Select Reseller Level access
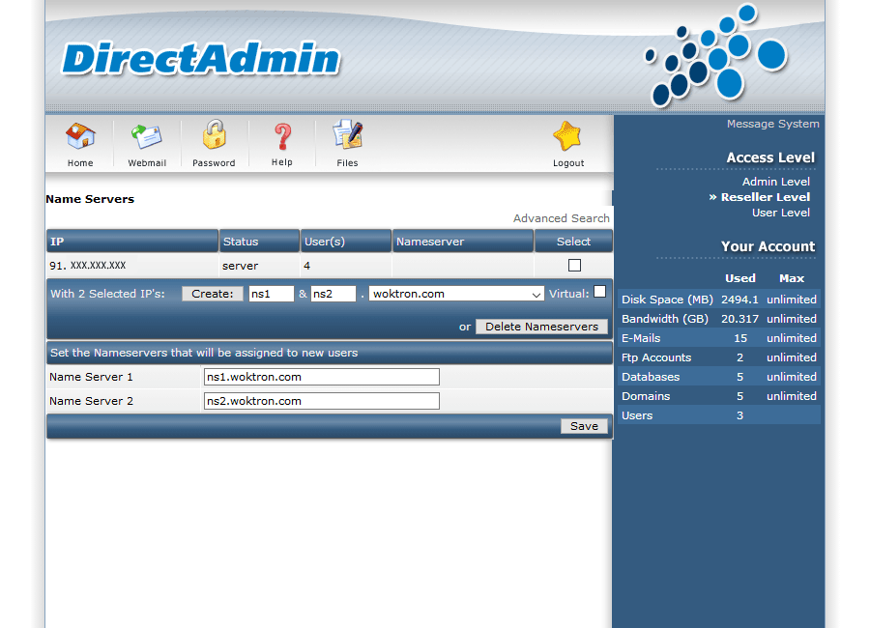 (x=766, y=197)
